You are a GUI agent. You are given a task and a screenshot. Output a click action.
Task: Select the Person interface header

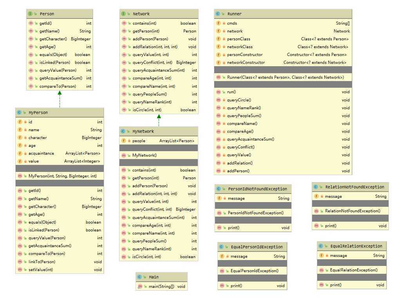[x=60, y=14]
